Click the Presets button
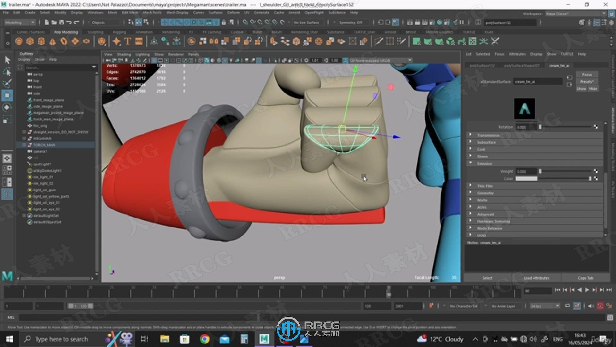This screenshot has width=616, height=347. (587, 82)
